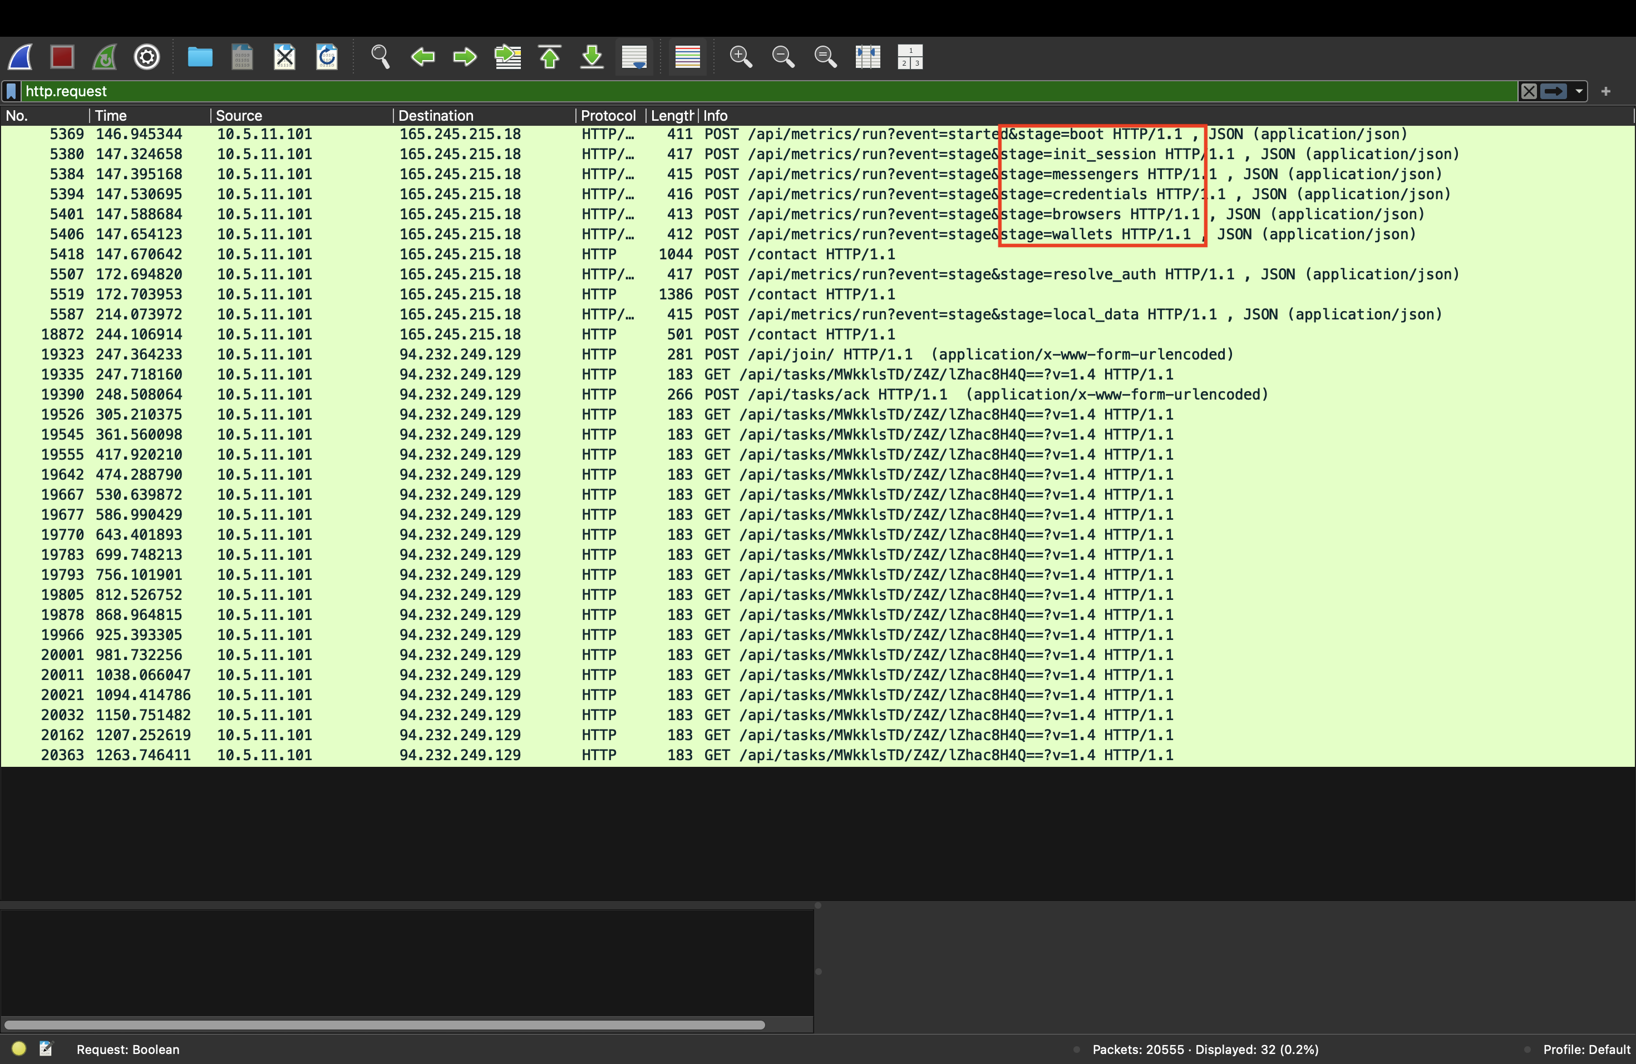Select packet 5507 resolve_auth row
1636x1064 pixels.
[817, 274]
